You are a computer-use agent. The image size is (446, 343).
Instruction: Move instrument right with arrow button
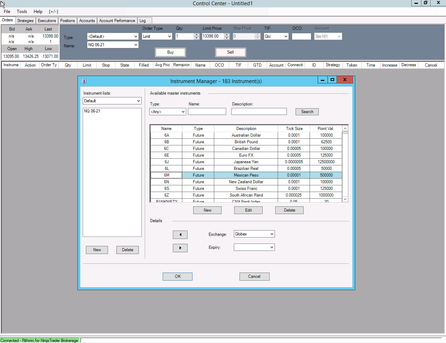pos(180,248)
